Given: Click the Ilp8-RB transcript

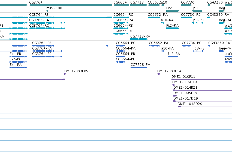Looking at the screenshot, I should pos(197,23).
